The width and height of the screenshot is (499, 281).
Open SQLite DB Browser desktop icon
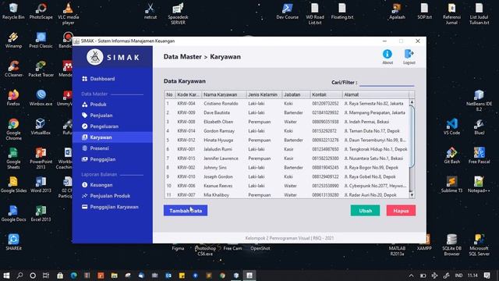click(451, 245)
